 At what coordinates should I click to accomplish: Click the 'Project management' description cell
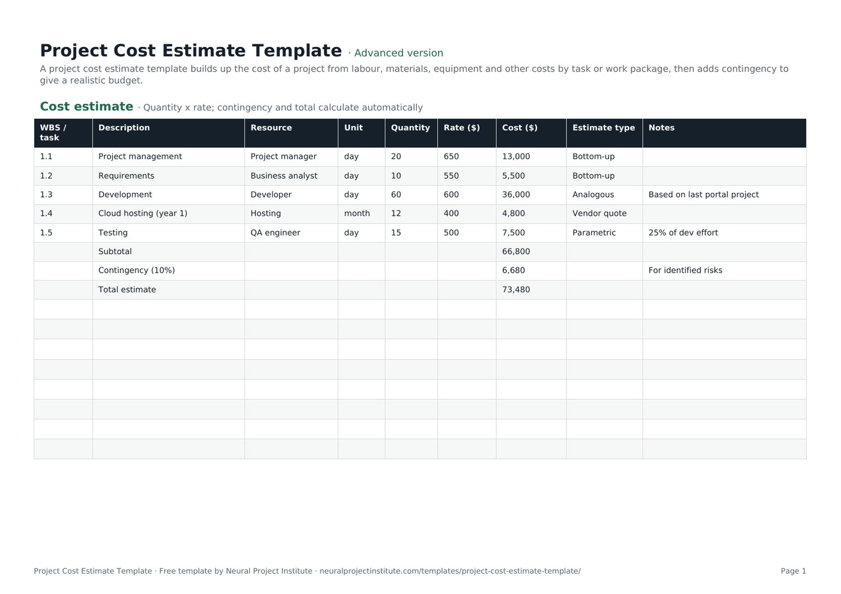(168, 157)
